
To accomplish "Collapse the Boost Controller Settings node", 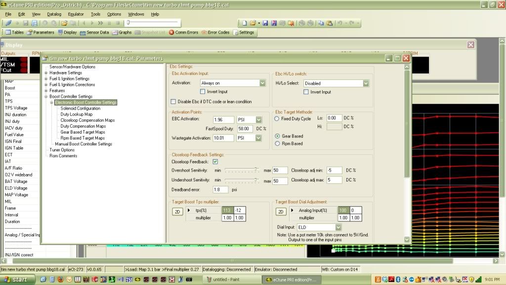I will pos(46,97).
